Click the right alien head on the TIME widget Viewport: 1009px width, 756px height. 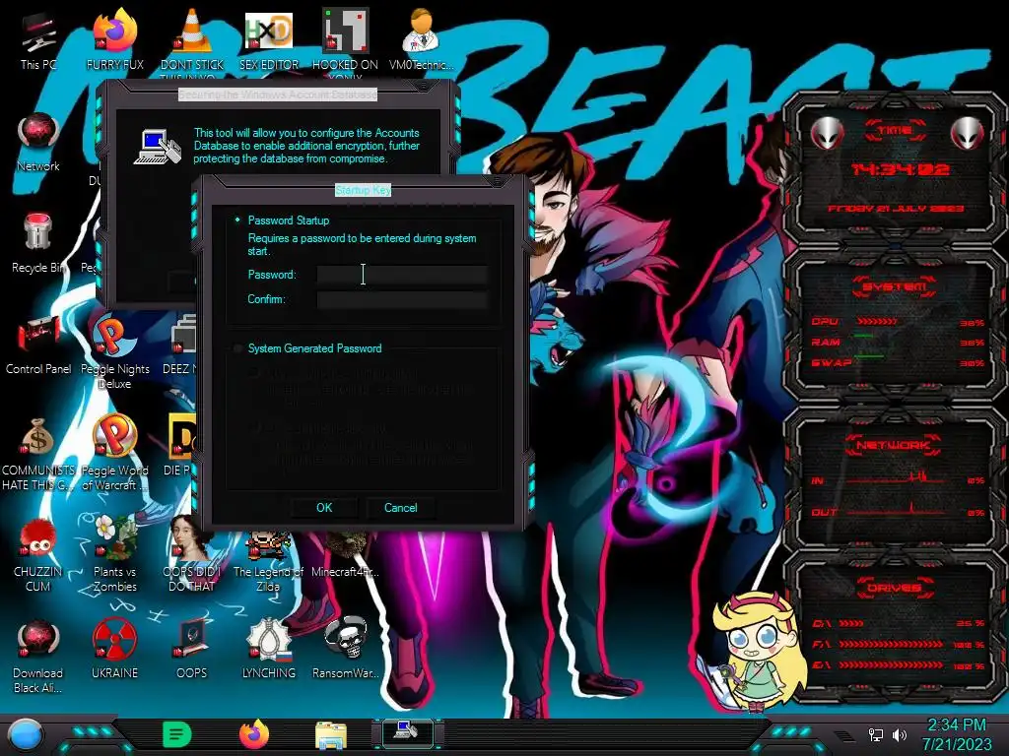[x=967, y=134]
